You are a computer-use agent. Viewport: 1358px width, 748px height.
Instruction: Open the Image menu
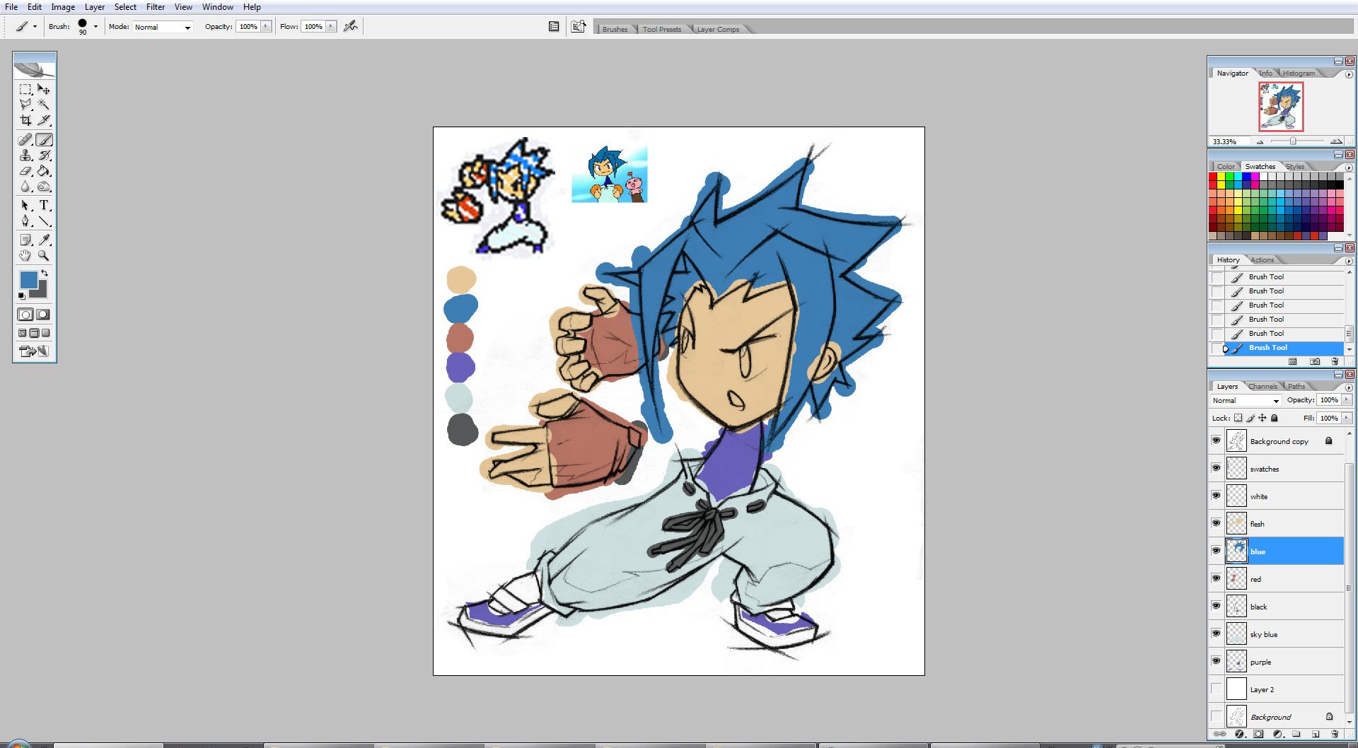63,6
